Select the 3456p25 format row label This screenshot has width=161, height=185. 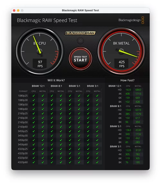23,131
